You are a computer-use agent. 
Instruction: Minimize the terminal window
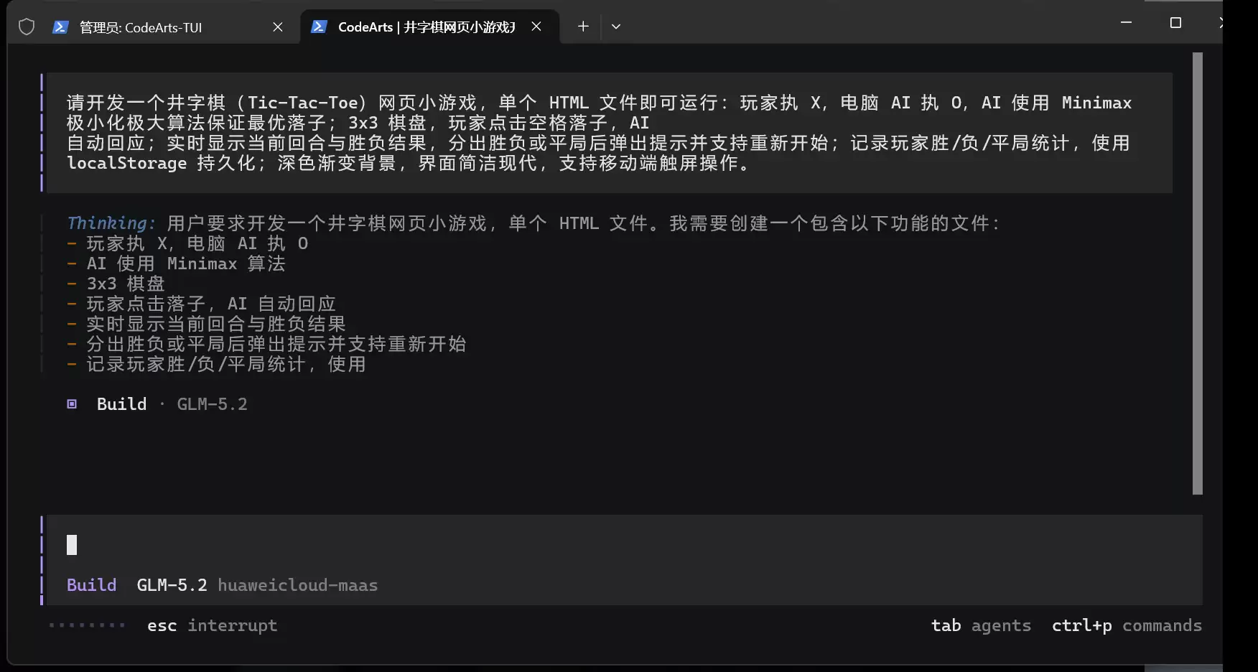(x=1126, y=23)
